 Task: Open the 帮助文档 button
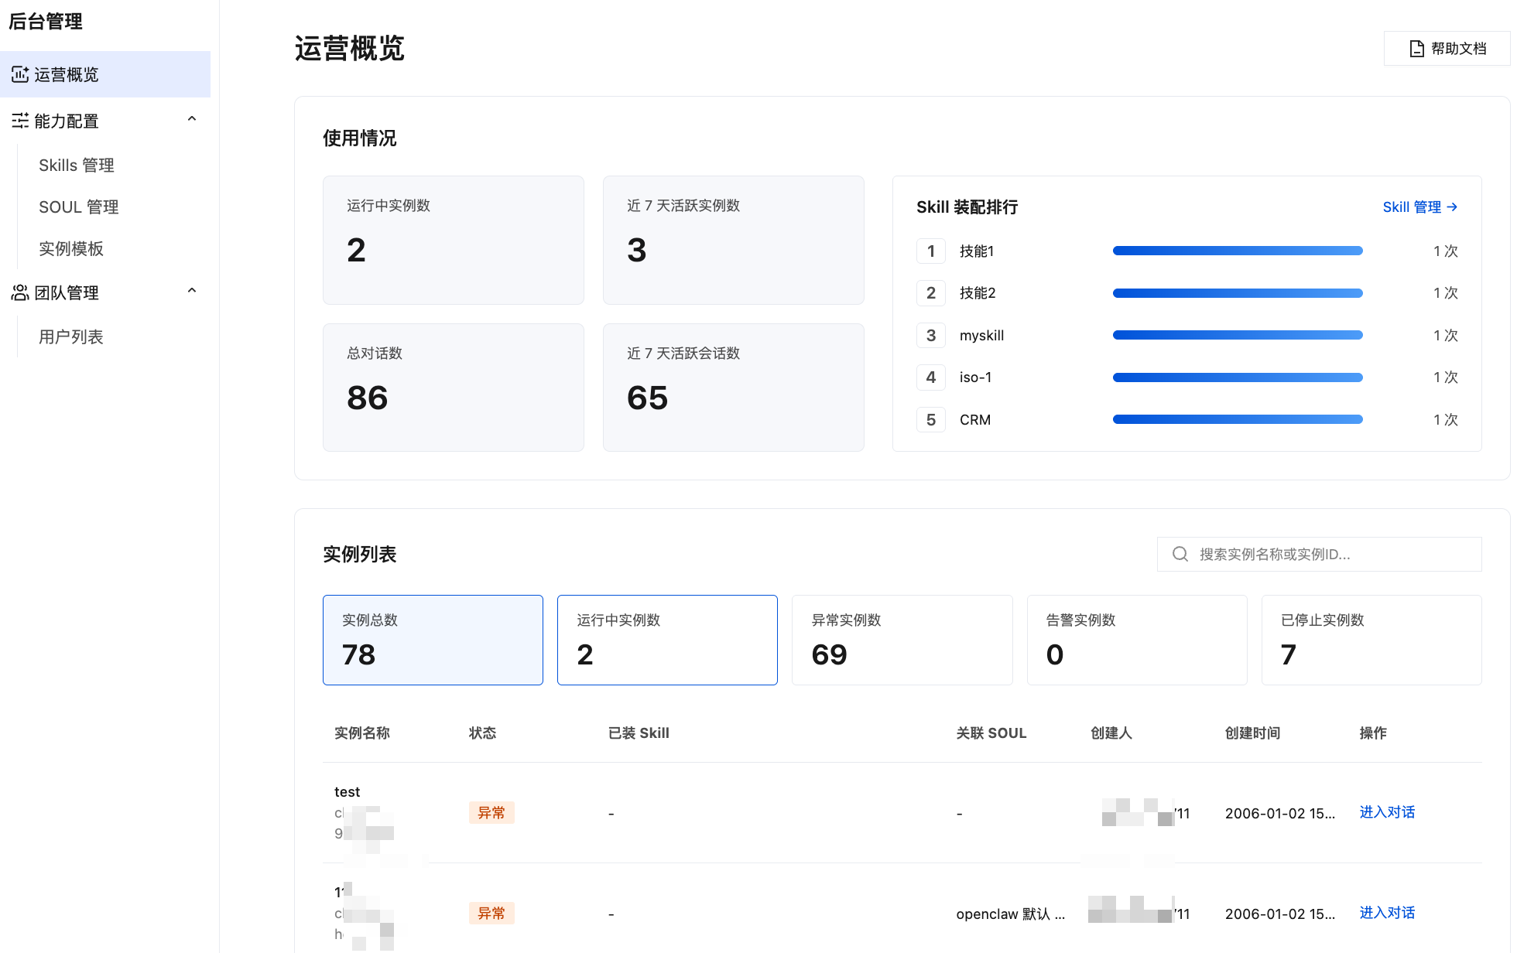(1447, 49)
